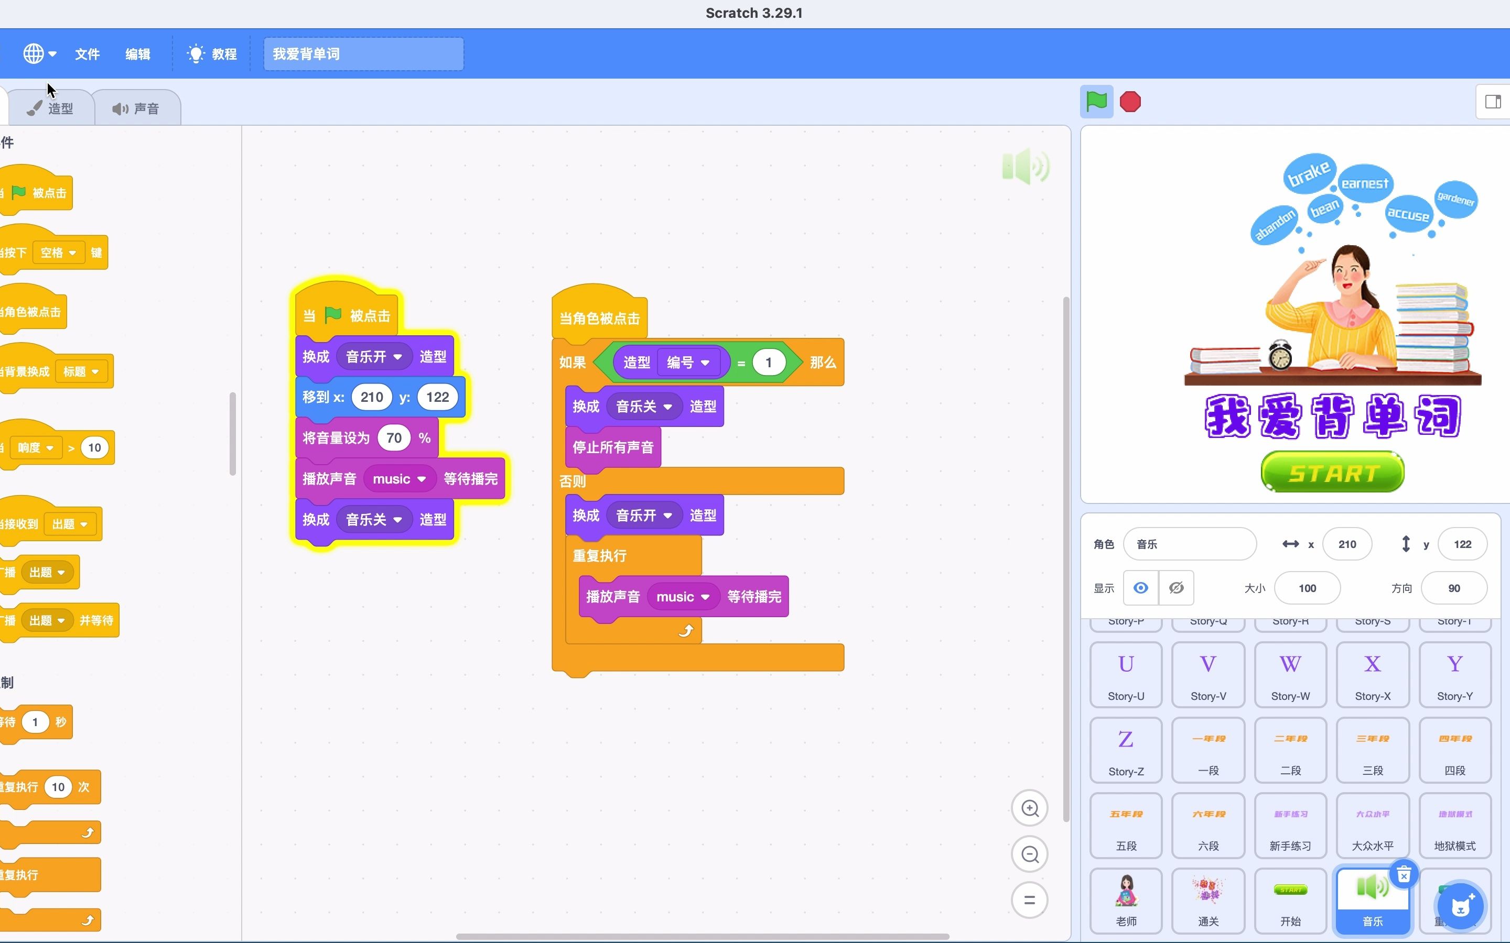The image size is (1510, 943).
Task: Click the size field showing 100
Action: 1307,587
